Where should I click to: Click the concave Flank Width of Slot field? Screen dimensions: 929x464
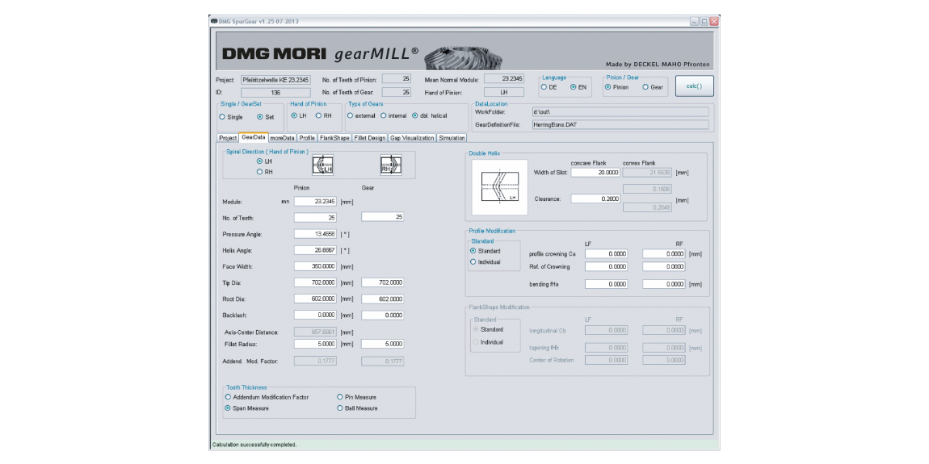tap(595, 173)
